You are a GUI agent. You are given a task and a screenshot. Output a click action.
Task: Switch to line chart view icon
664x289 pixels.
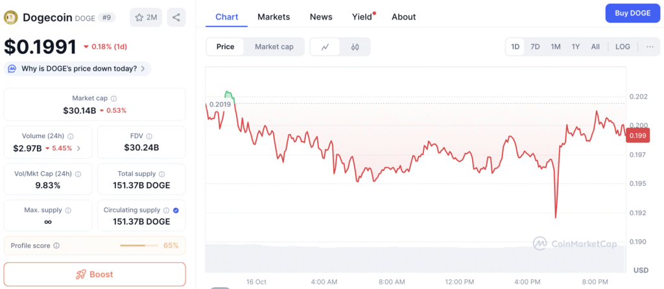pyautogui.click(x=325, y=47)
